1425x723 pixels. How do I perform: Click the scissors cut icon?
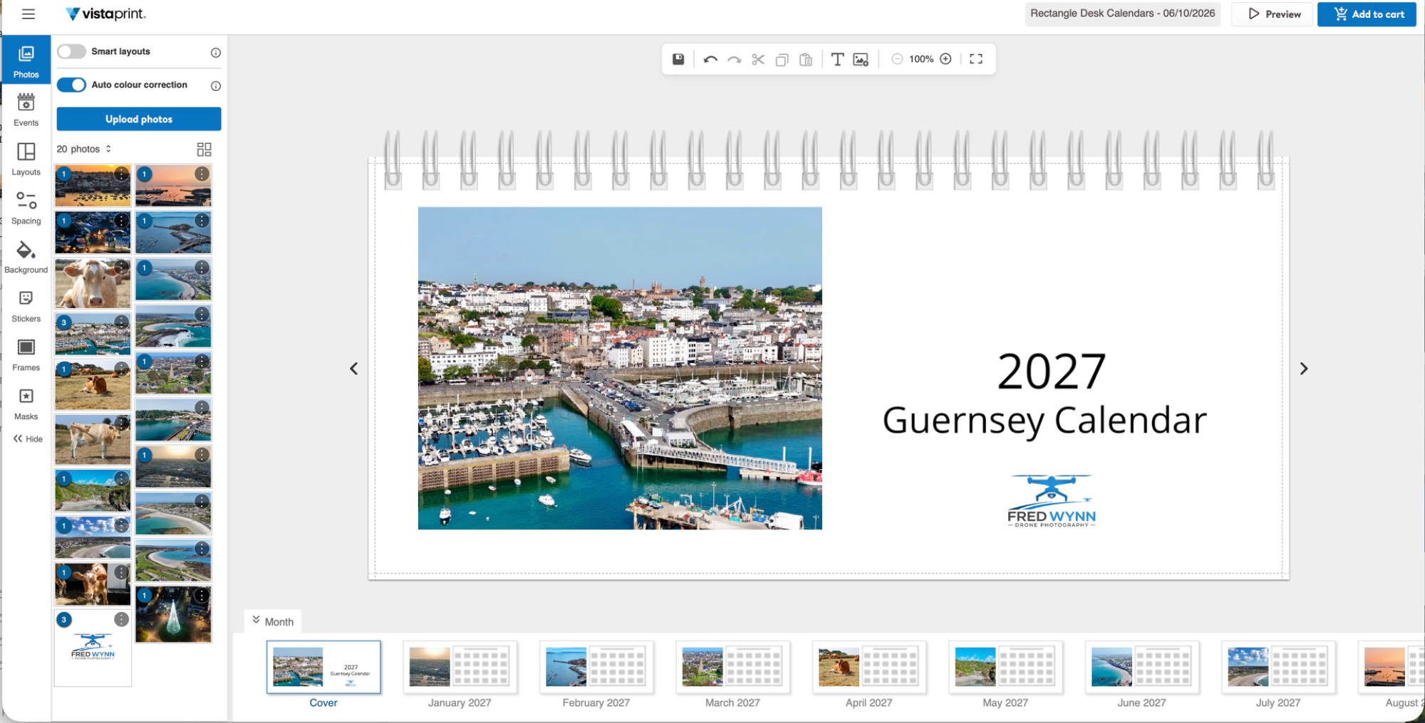pyautogui.click(x=758, y=59)
